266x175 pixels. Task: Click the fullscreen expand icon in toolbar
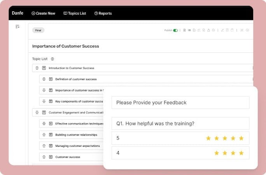tap(242, 30)
